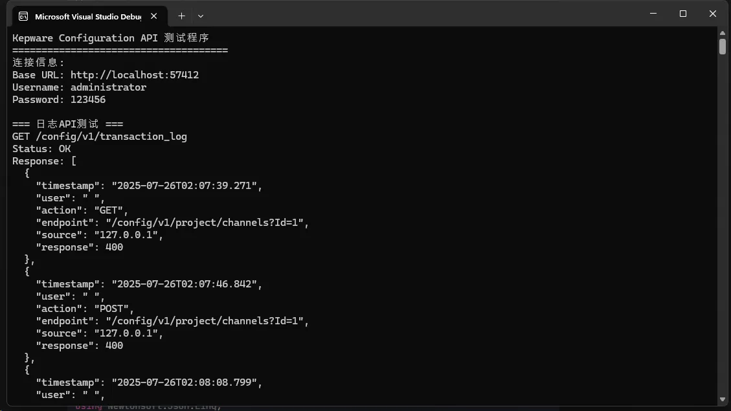Image resolution: width=731 pixels, height=411 pixels.
Task: Click the "action": "POST" line
Action: point(85,309)
